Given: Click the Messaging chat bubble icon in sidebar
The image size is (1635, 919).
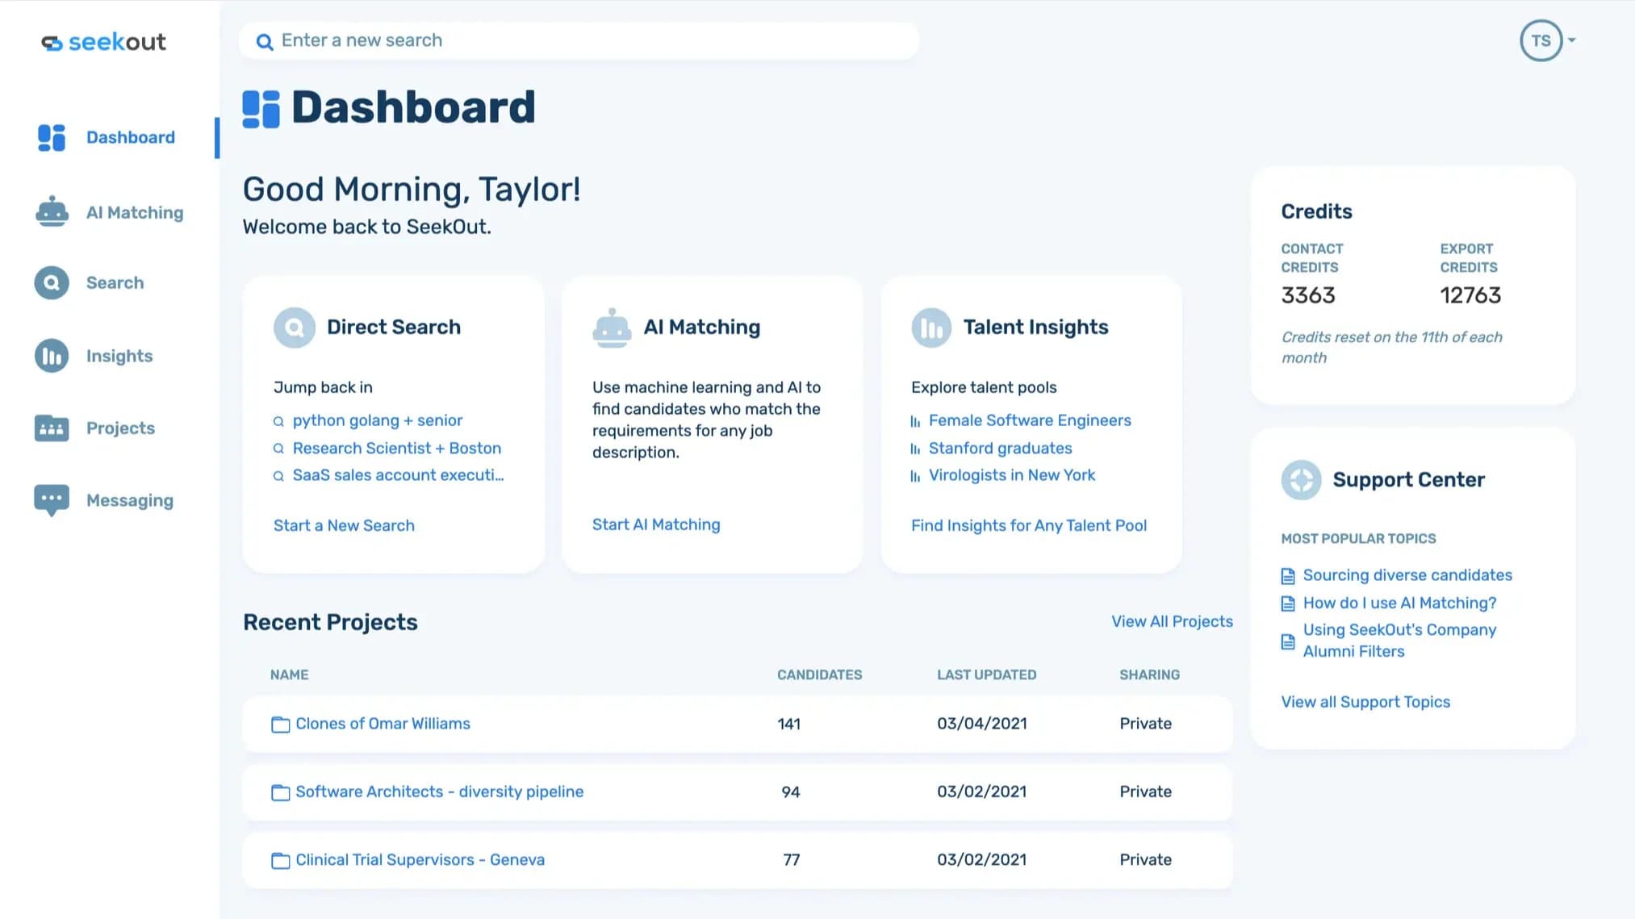Looking at the screenshot, I should point(52,500).
